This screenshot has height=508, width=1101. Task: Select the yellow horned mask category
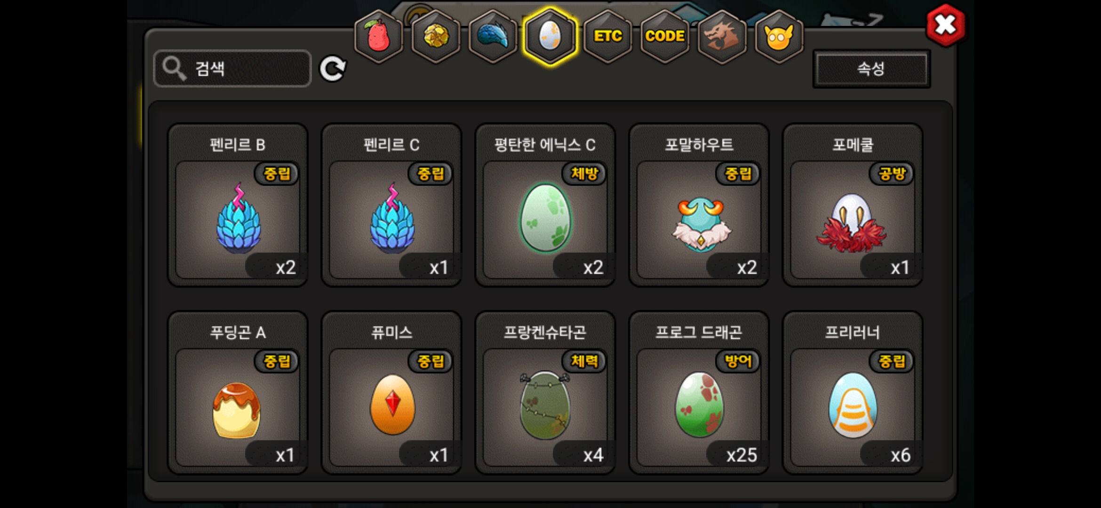coord(779,36)
